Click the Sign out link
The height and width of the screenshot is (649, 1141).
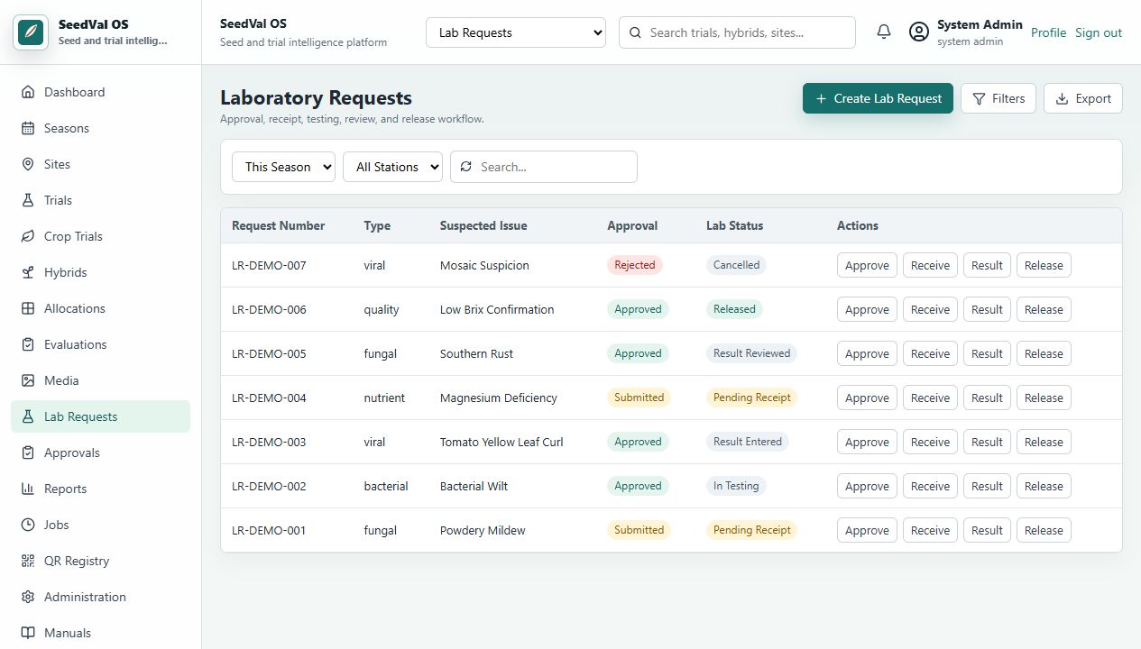[1099, 32]
